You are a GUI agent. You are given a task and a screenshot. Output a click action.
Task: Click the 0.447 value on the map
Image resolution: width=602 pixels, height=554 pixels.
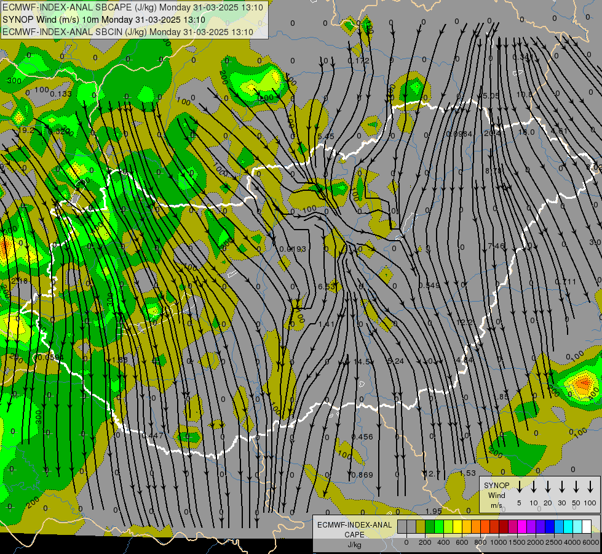[x=152, y=436]
